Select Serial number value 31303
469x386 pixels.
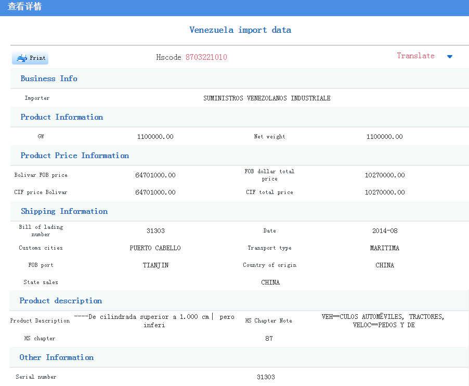coord(266,377)
